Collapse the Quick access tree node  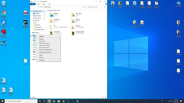[31, 11]
